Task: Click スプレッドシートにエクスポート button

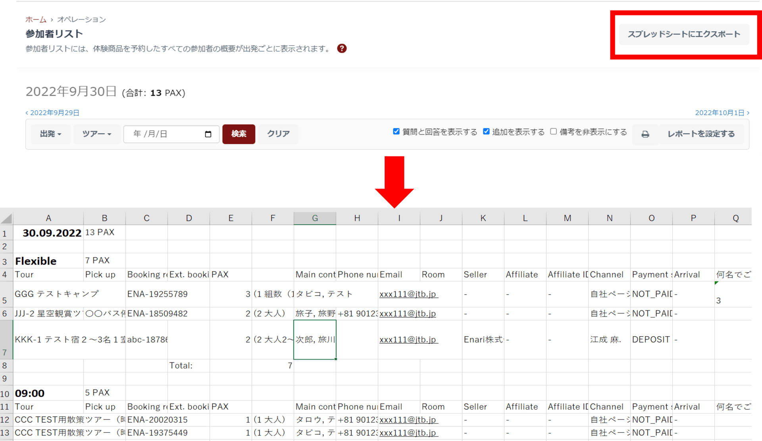Action: 683,34
